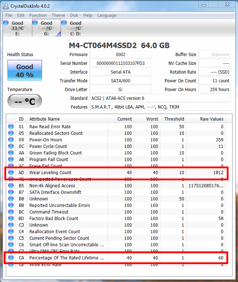
Task: Click the Drive Letter field G:
Action: click(121, 89)
